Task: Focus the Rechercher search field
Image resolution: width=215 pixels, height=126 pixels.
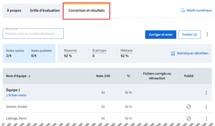Action: pos(33,34)
